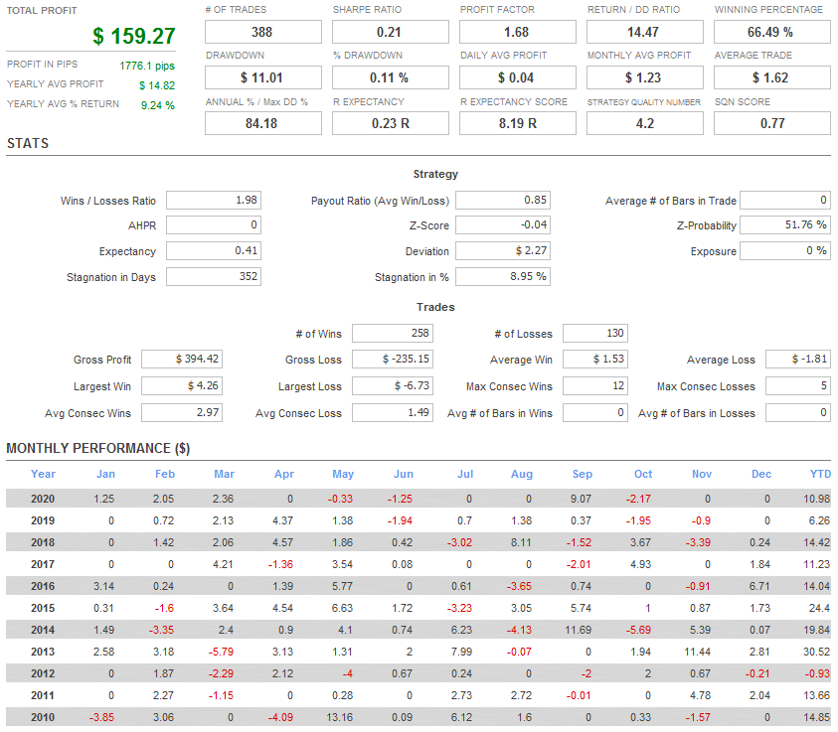Click the Avg # of Bars in Wins field
This screenshot has width=838, height=732.
tap(595, 412)
